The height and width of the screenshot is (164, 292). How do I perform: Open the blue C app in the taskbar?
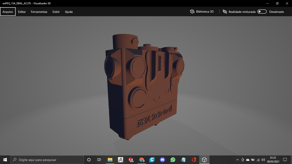click(x=152, y=160)
